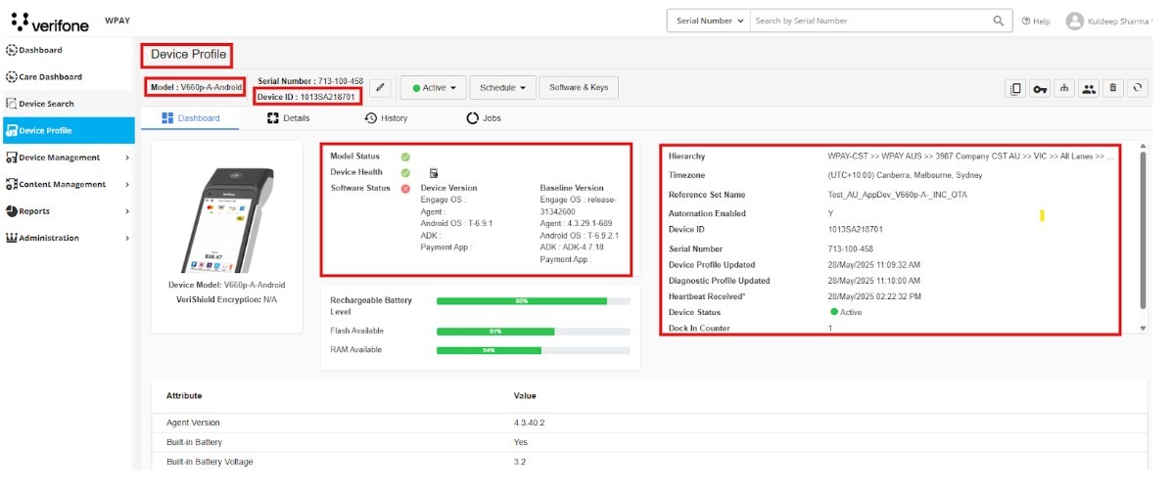This screenshot has width=1171, height=493.
Task: Click the RAM Available progress bar
Action: (534, 350)
